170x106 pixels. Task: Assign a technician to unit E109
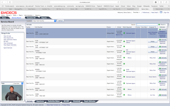(152, 41)
